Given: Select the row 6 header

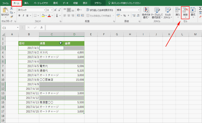Looking at the screenshot, I should coord(3,61).
